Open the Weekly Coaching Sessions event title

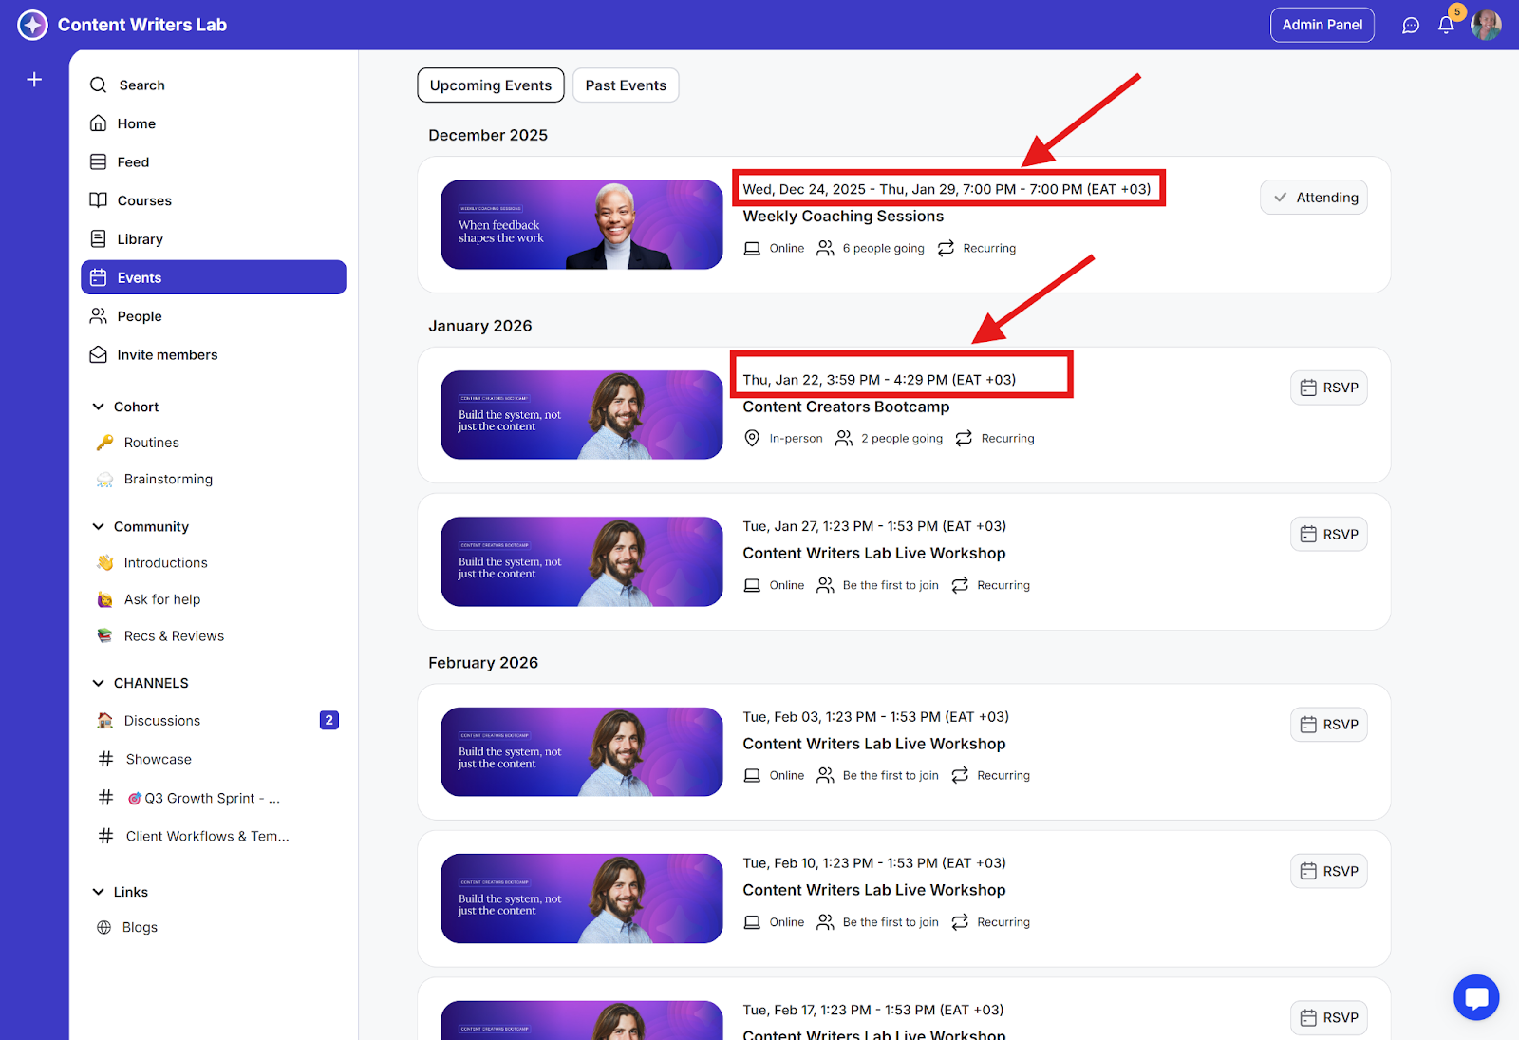pos(843,217)
